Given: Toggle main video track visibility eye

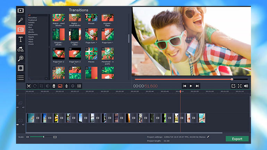Looking at the screenshot, I should pos(17,125).
